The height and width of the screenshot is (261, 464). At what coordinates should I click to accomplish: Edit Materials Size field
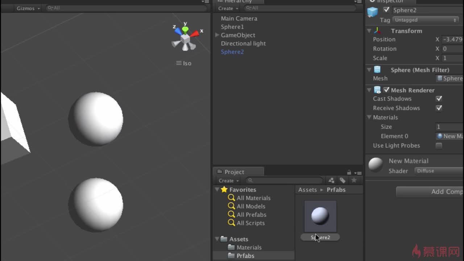pyautogui.click(x=449, y=127)
